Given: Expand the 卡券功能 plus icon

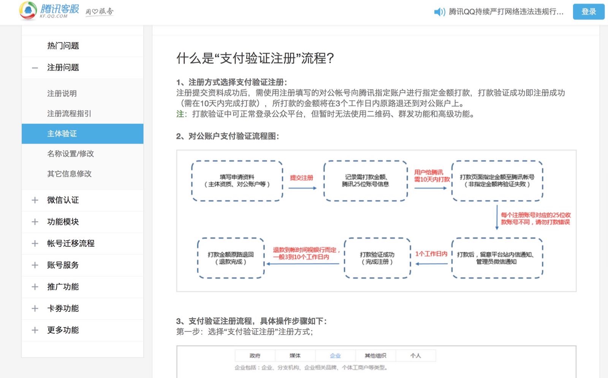Looking at the screenshot, I should (x=35, y=308).
